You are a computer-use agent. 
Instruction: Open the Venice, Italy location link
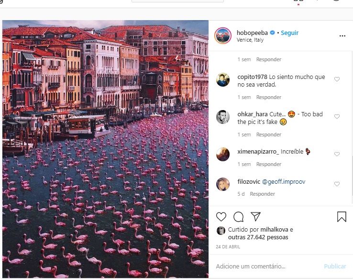tap(250, 40)
